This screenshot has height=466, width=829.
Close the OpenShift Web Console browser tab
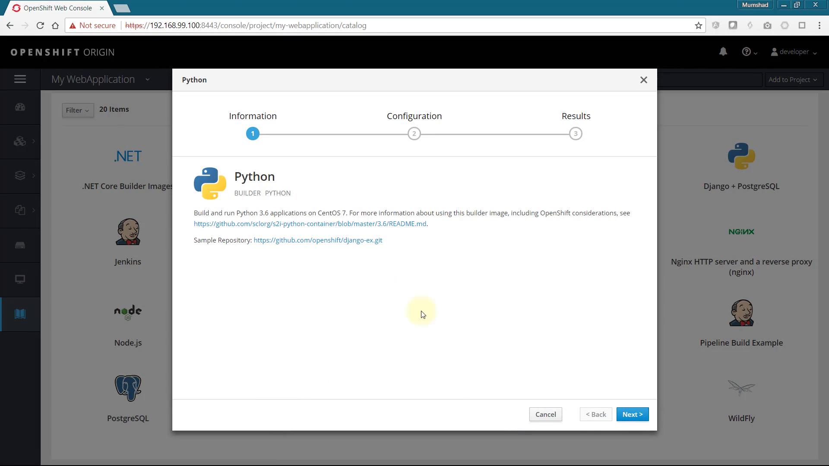click(102, 8)
